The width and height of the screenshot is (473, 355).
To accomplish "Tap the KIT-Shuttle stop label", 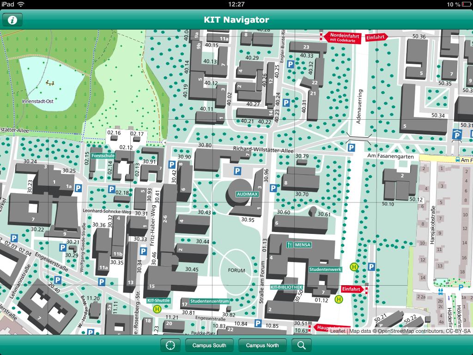I will pos(158,300).
